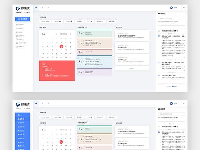Open the red today card in upper screen
Viewport: 200px width, 150px height.
click(x=57, y=71)
